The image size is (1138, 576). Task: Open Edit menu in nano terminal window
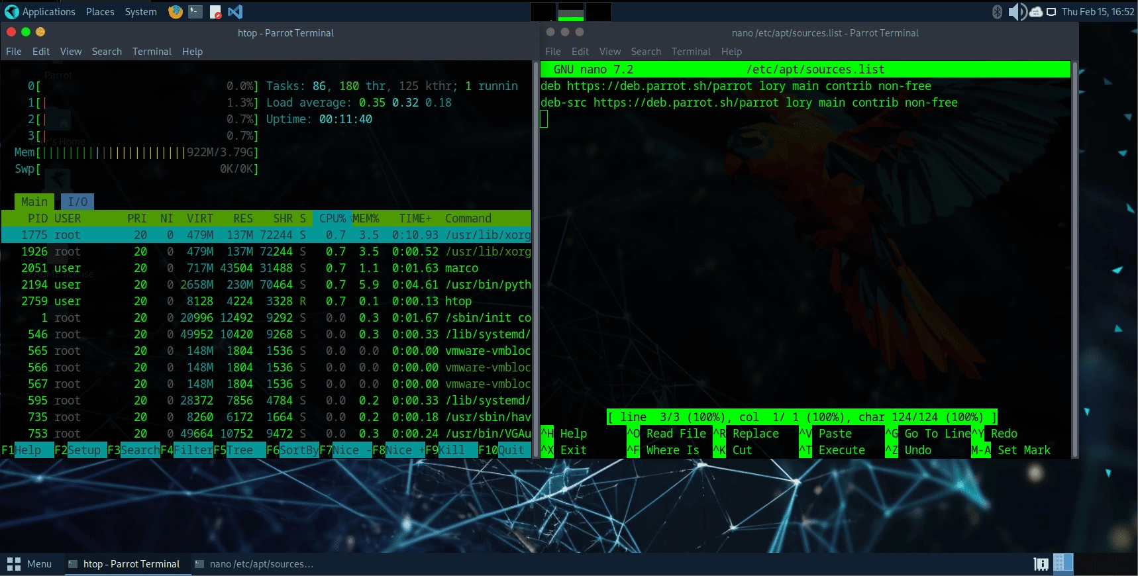coord(580,52)
